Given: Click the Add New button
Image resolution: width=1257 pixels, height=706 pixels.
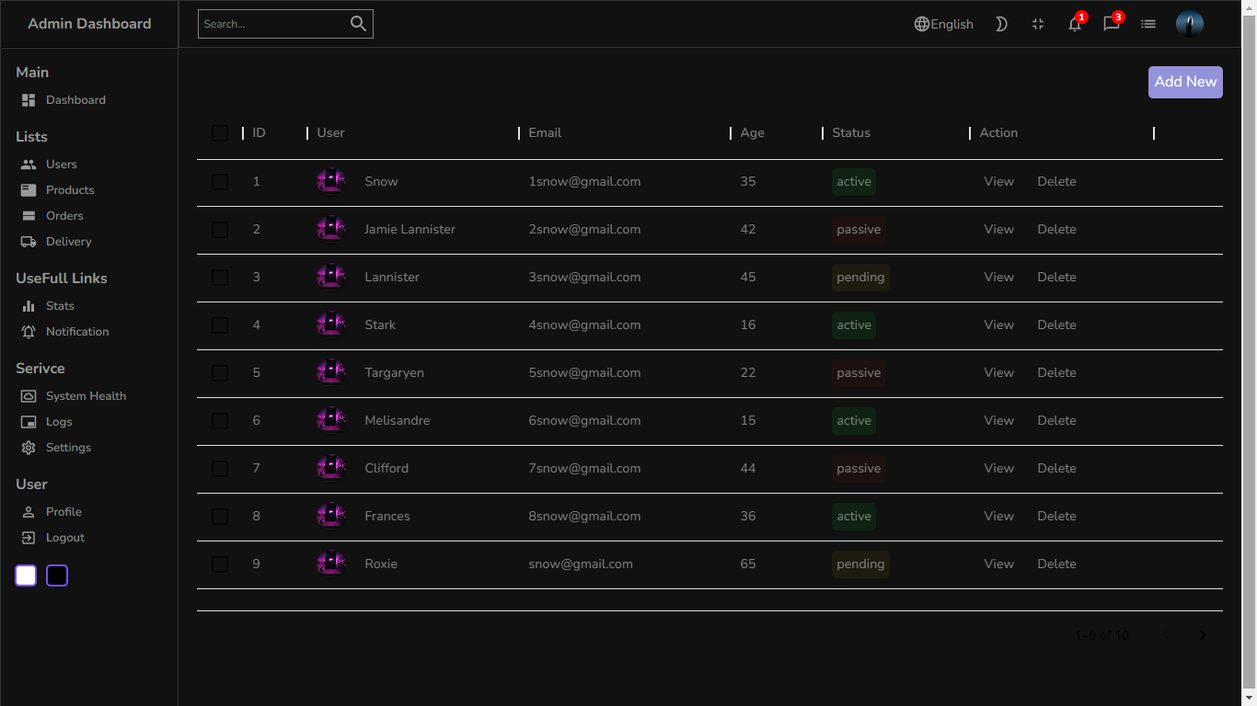Looking at the screenshot, I should (x=1185, y=82).
